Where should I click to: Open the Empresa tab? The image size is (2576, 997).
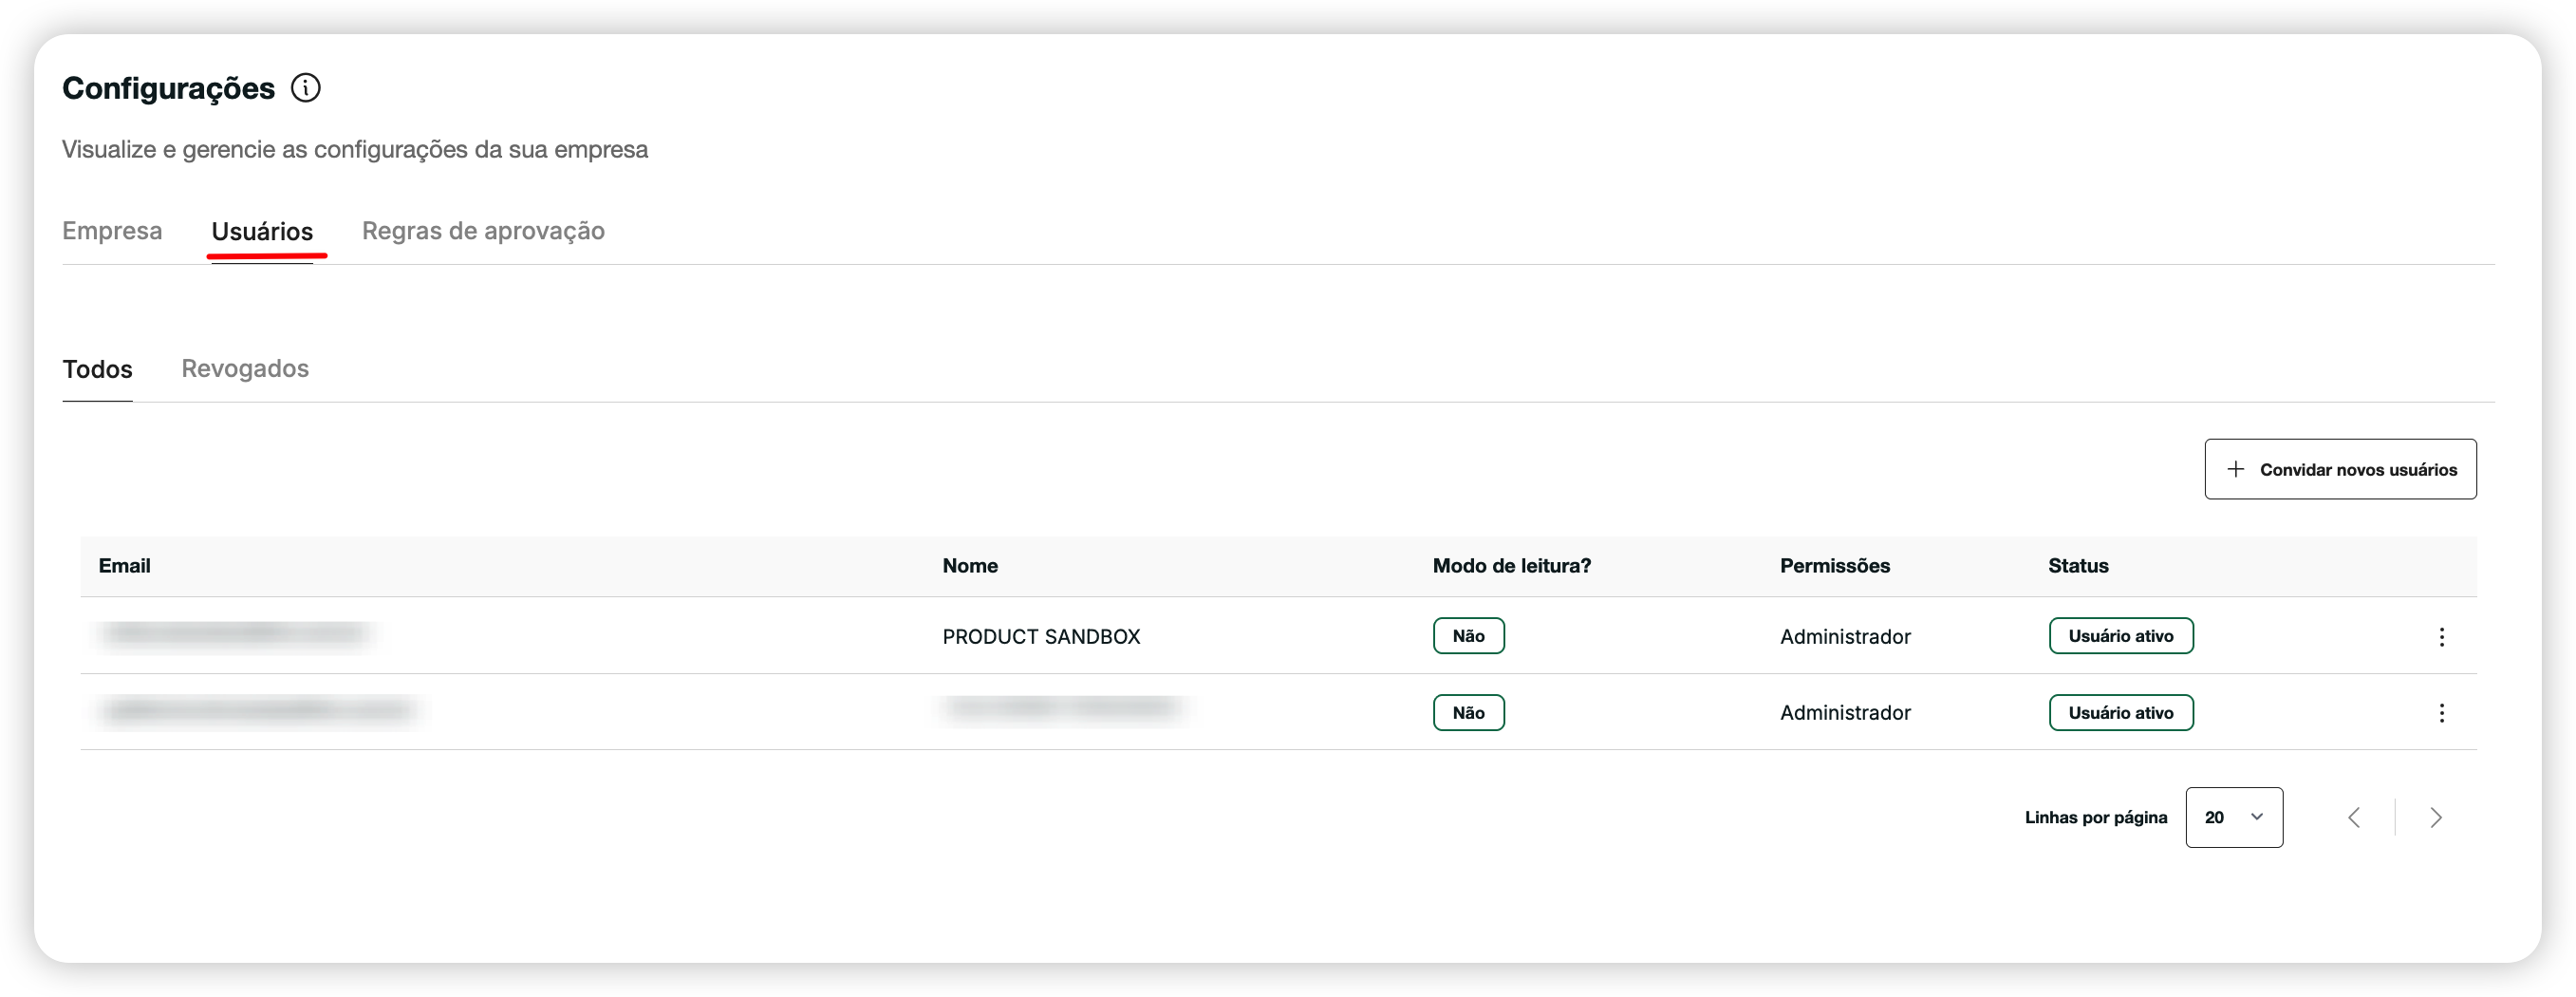point(112,231)
